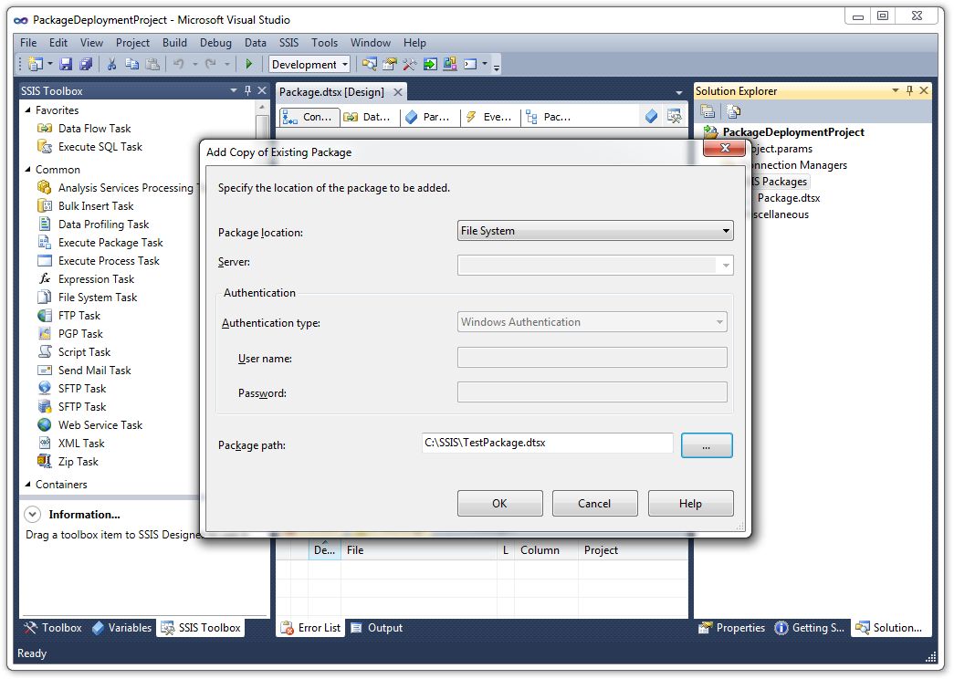
Task: Click the Save All toolbar icon
Action: (x=86, y=64)
